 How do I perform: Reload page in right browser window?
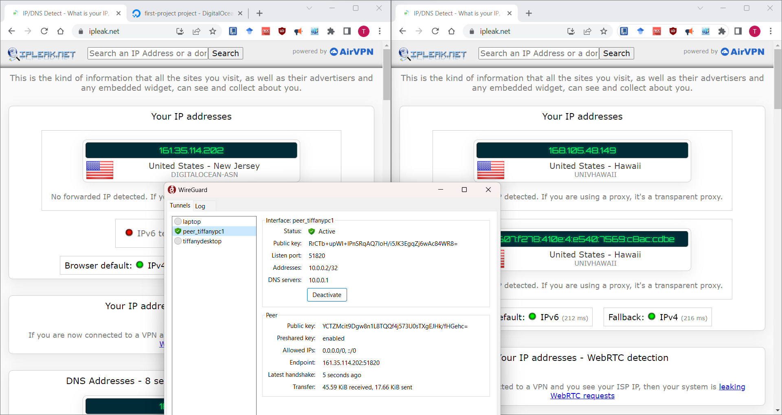pyautogui.click(x=435, y=31)
